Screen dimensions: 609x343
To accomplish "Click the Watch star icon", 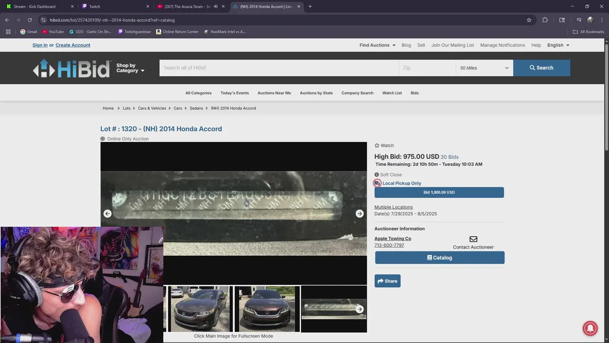I will 377,146.
